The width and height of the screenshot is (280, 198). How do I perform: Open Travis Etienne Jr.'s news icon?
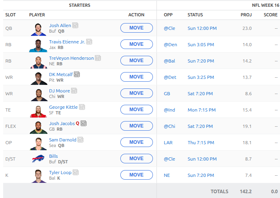[x=89, y=42]
